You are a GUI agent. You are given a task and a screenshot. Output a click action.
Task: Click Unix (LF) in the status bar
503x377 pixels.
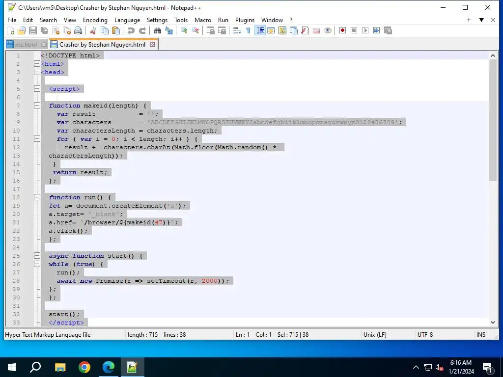[x=375, y=335]
